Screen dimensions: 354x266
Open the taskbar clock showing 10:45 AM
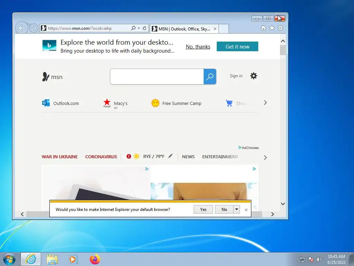pos(336,259)
